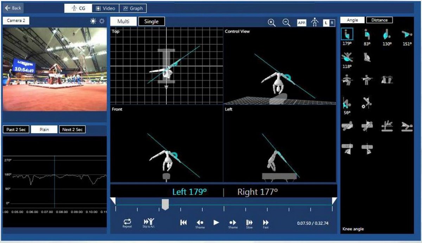
Task: Click the zoom in magnifier icon
Action: 271,22
